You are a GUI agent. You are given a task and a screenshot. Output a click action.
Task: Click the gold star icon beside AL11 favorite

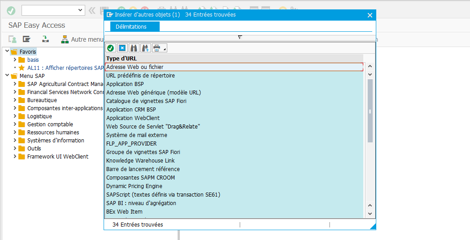point(22,68)
